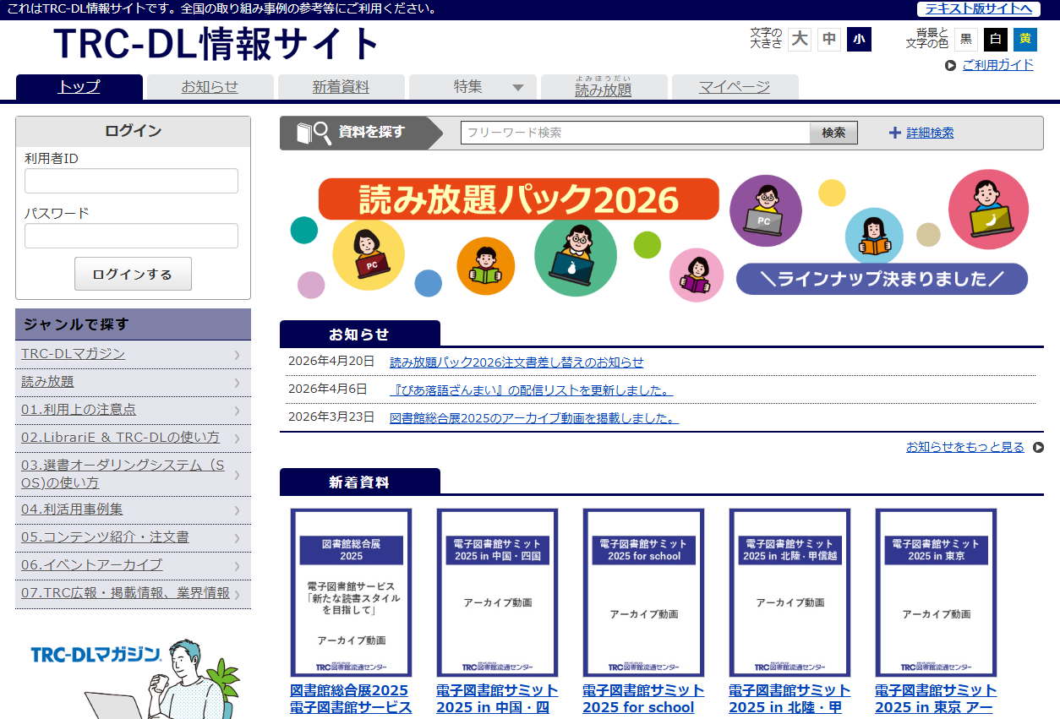Expand 03.選書オーダリングシステム chevron
1060x719 pixels.
coord(238,475)
